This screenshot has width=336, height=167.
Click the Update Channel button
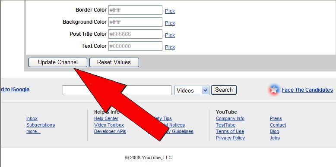[x=57, y=62]
